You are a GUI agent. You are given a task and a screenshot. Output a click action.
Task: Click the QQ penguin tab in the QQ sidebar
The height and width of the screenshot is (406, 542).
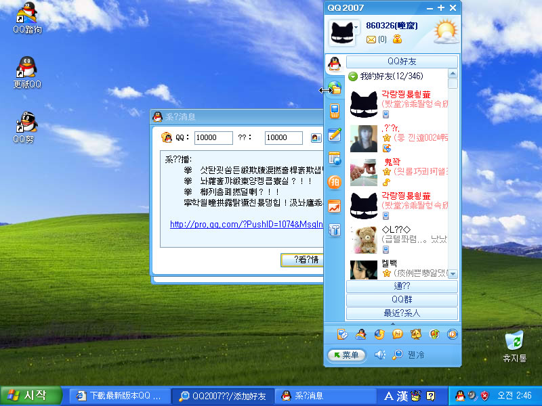click(334, 64)
